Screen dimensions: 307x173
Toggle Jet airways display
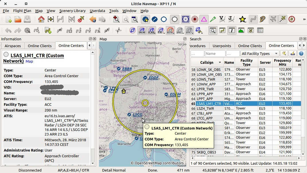[232, 19]
